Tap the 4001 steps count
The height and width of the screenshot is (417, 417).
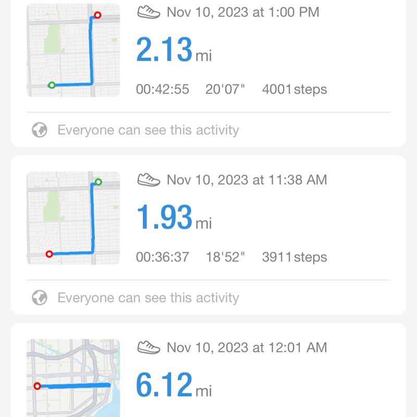coord(295,89)
